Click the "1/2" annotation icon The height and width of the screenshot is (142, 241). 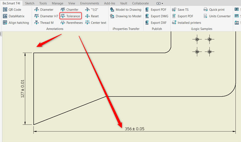click(87, 10)
